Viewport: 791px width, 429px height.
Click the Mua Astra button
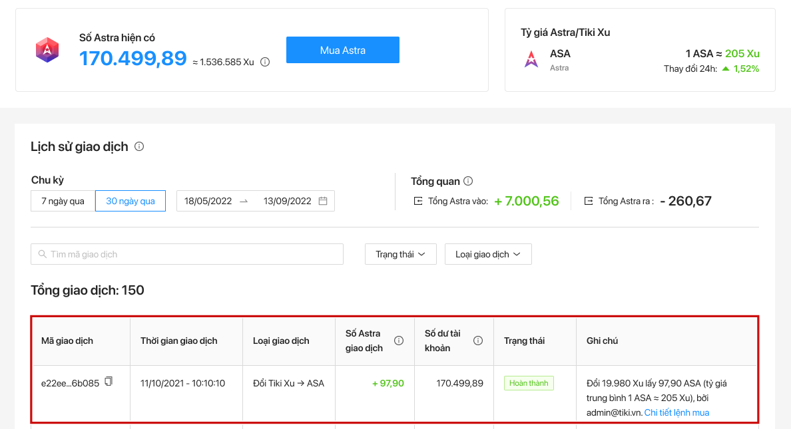click(x=342, y=50)
